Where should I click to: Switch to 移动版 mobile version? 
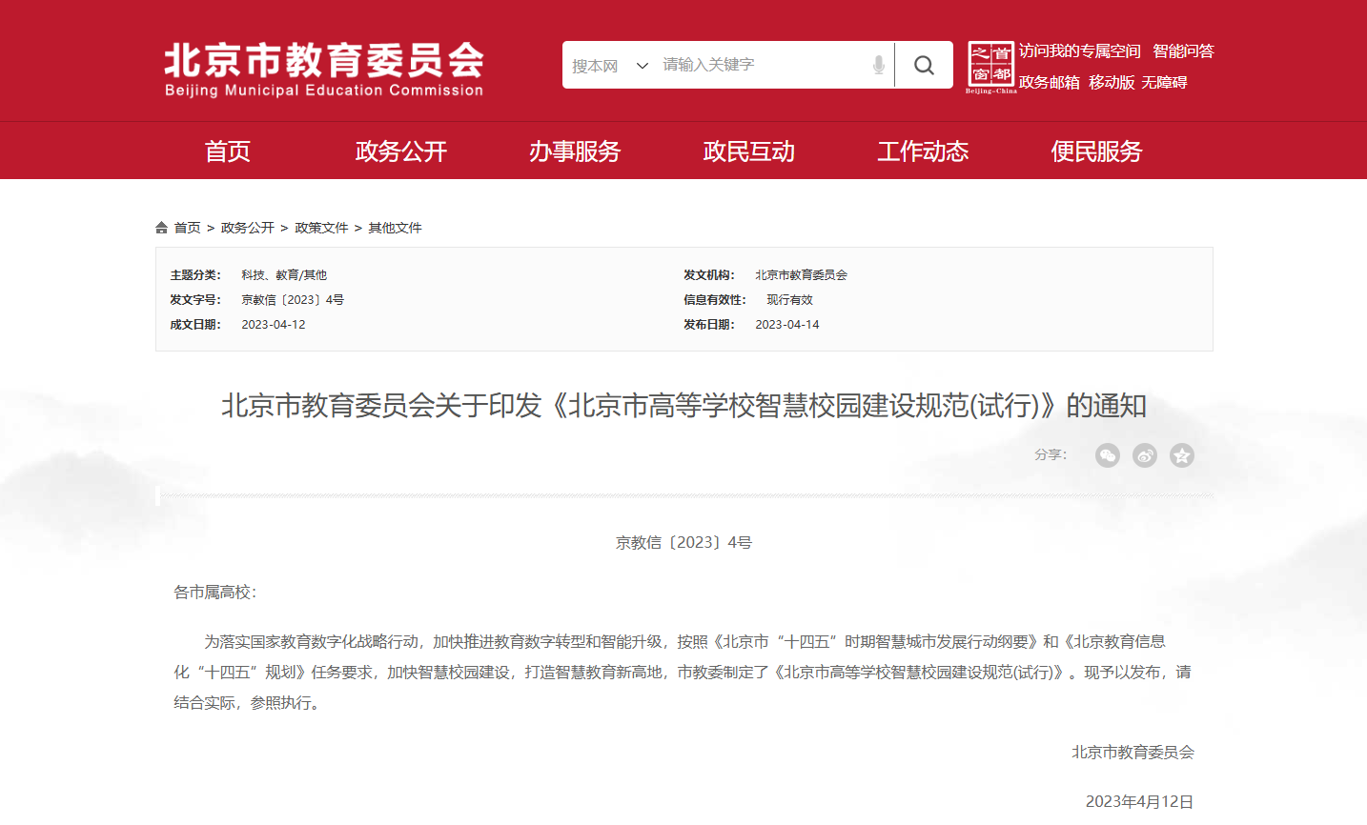pyautogui.click(x=1112, y=82)
